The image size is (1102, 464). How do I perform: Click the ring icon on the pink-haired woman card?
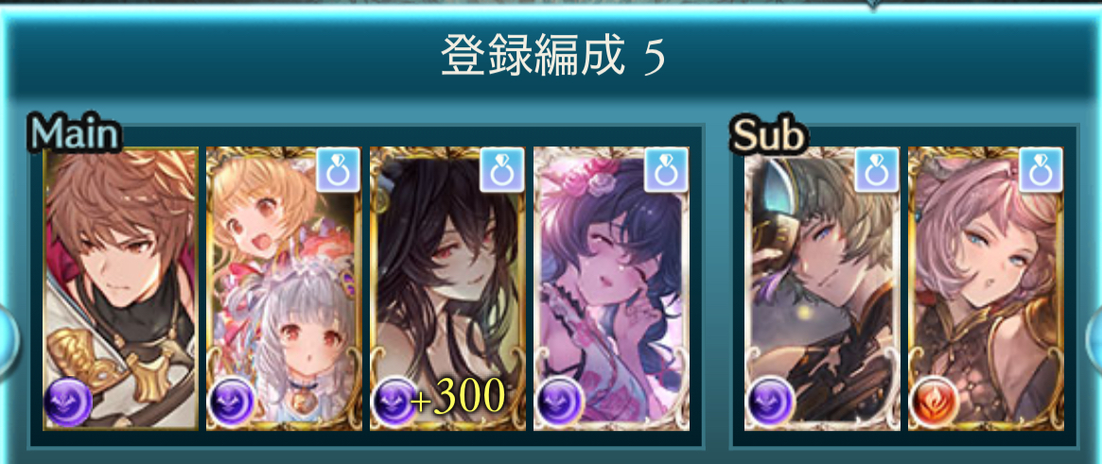[1041, 170]
